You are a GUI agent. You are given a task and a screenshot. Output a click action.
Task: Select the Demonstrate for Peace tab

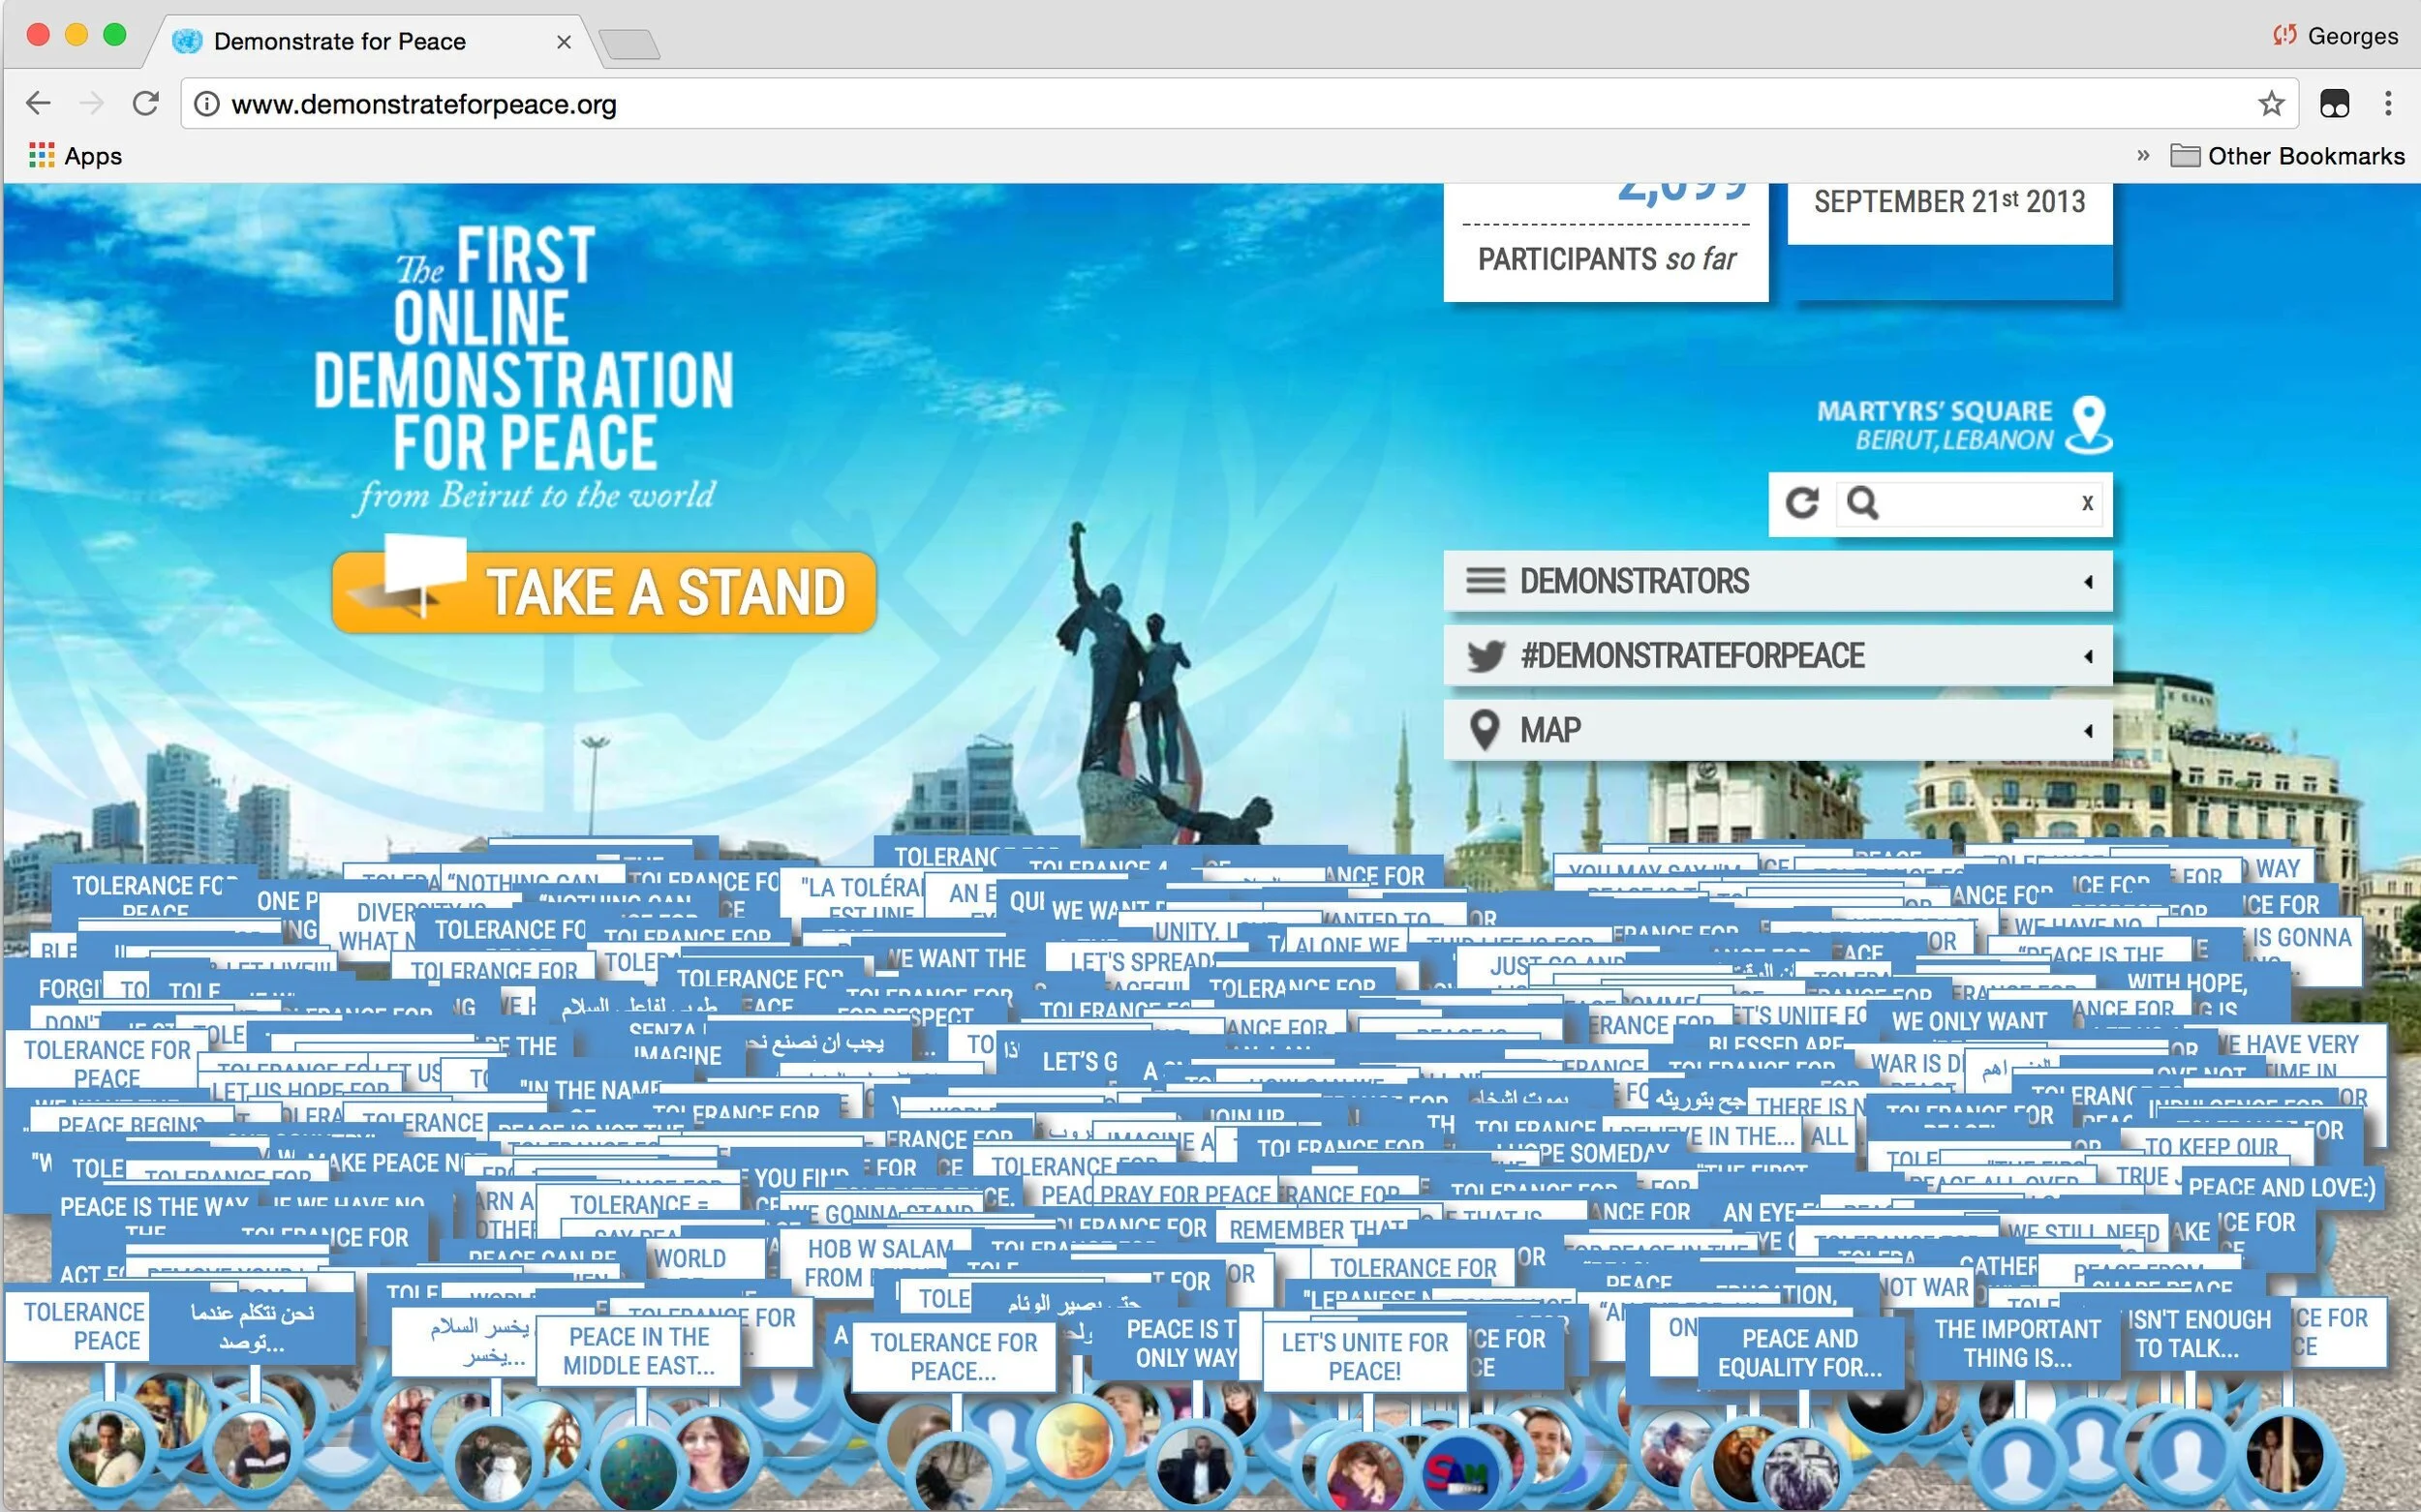(x=340, y=42)
